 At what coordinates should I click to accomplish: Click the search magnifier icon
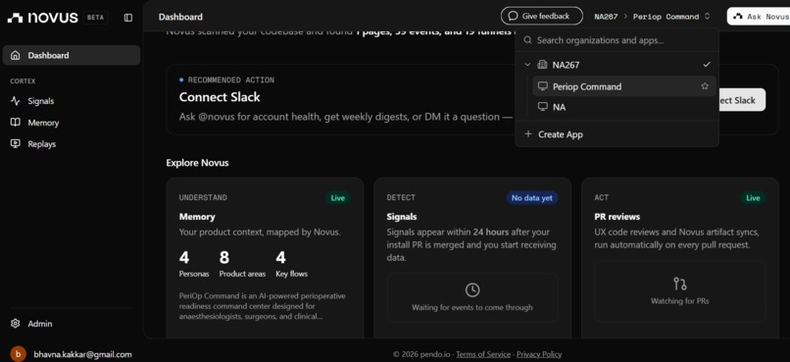(527, 40)
